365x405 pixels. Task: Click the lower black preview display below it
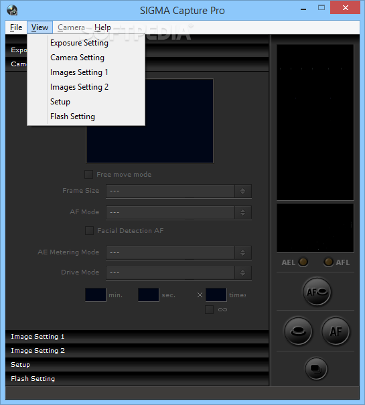pyautogui.click(x=315, y=228)
